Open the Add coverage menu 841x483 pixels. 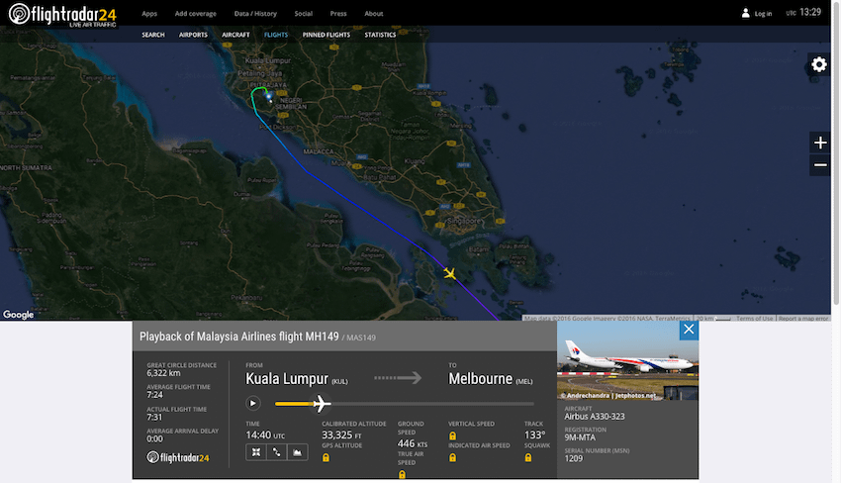click(x=195, y=14)
